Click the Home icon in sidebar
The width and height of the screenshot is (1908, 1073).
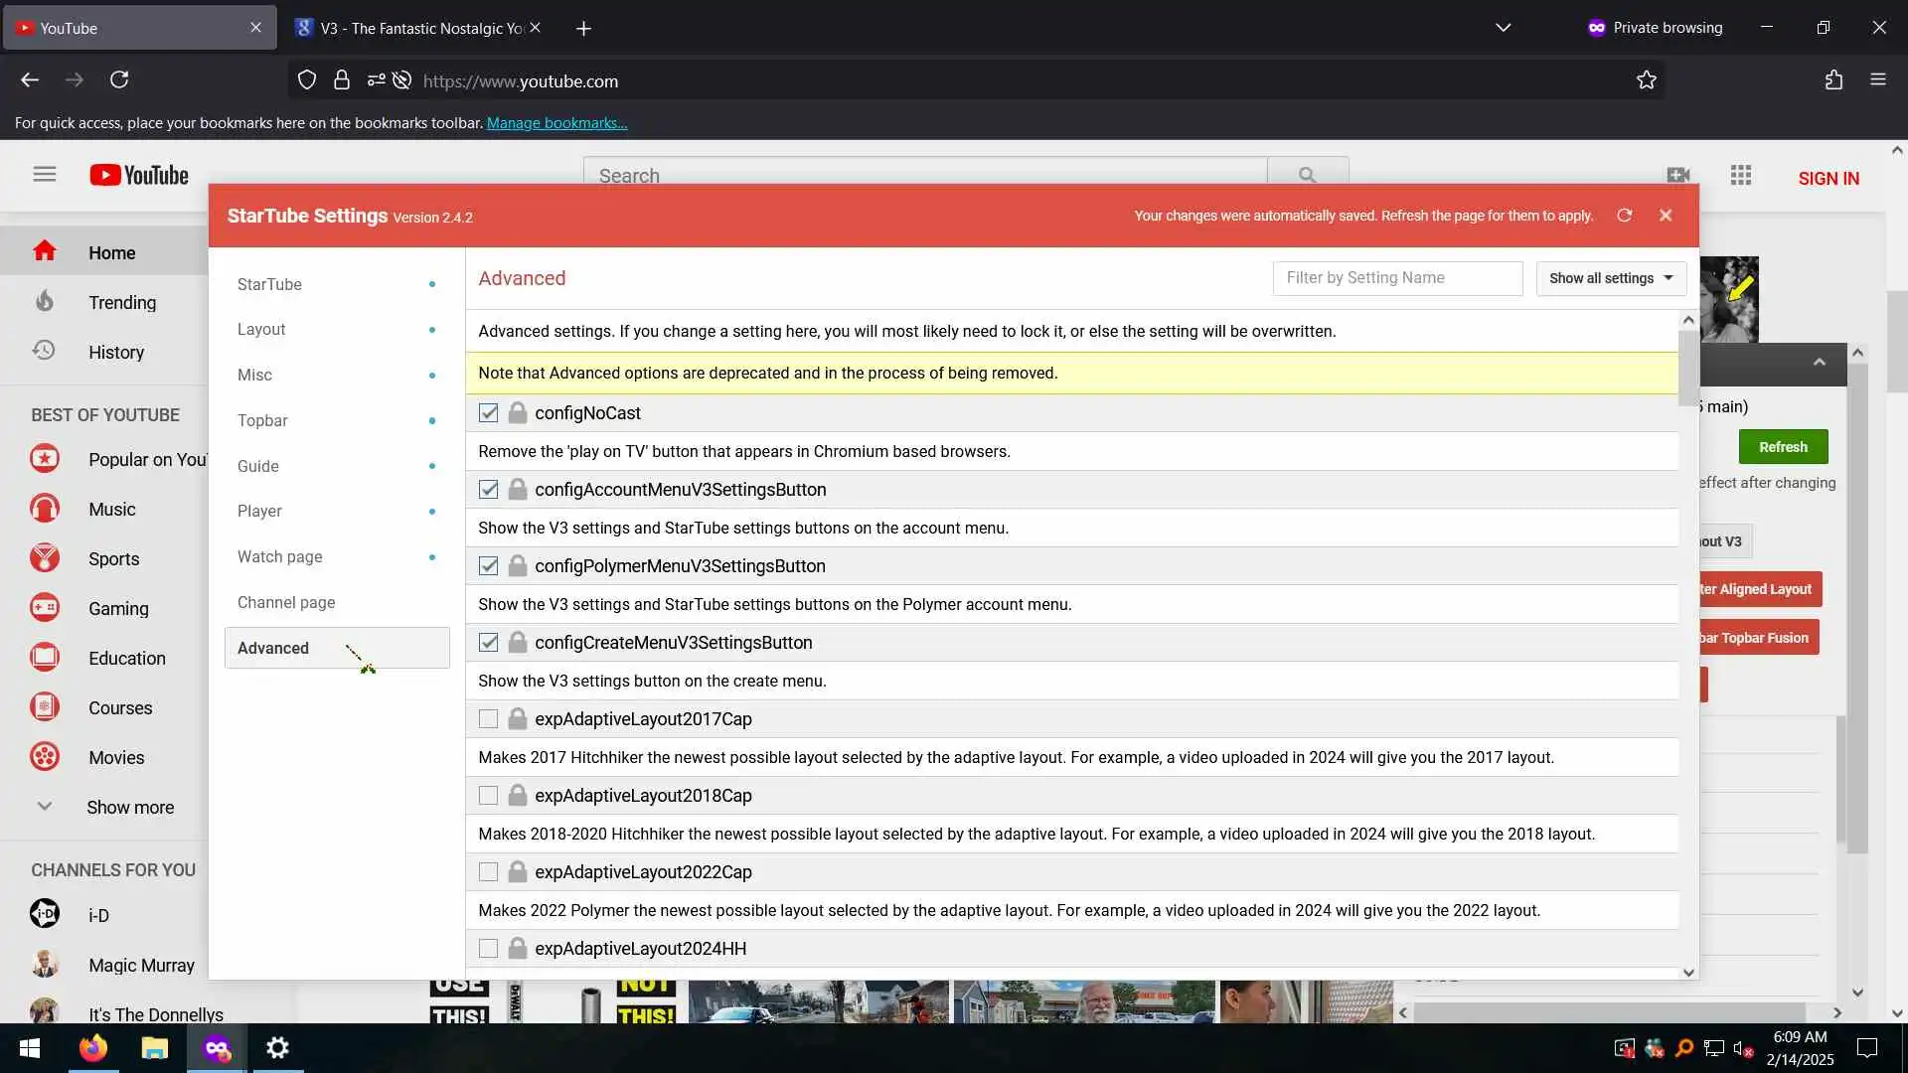point(45,252)
